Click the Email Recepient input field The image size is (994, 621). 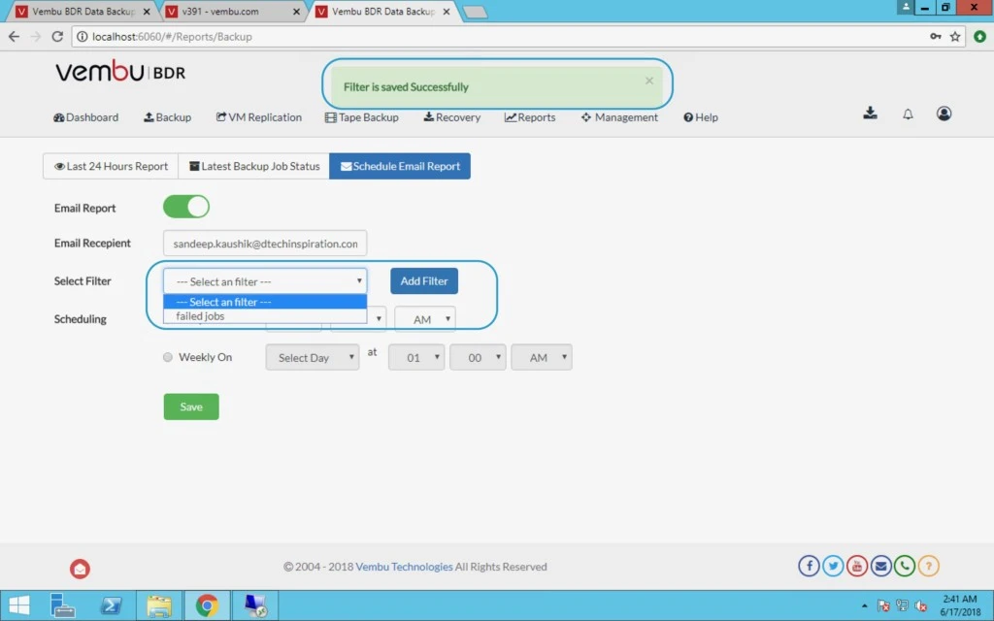pyautogui.click(x=265, y=244)
